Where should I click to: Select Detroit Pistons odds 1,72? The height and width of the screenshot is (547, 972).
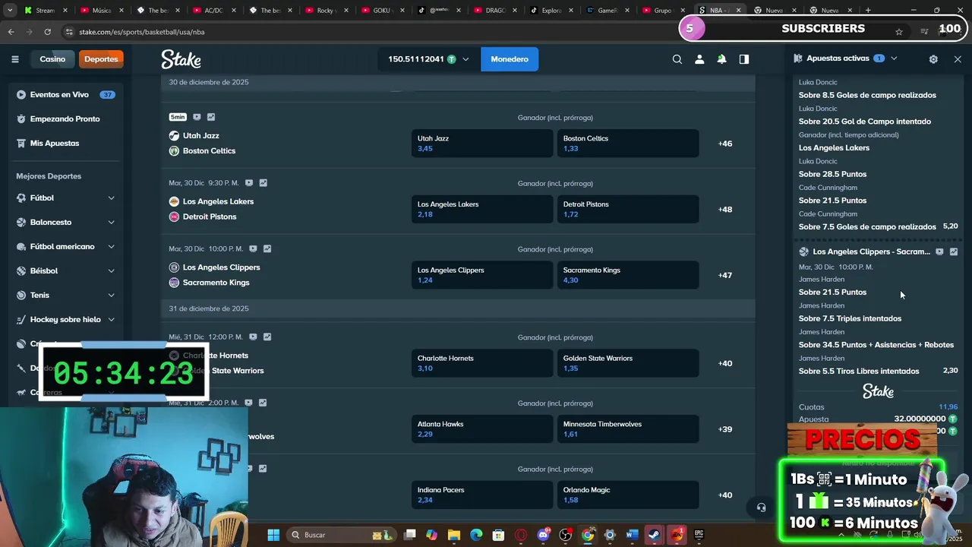click(x=628, y=209)
